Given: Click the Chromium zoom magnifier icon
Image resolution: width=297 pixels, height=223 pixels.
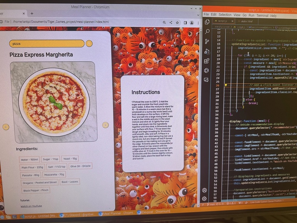Looking at the screenshot, I should click(x=164, y=23).
